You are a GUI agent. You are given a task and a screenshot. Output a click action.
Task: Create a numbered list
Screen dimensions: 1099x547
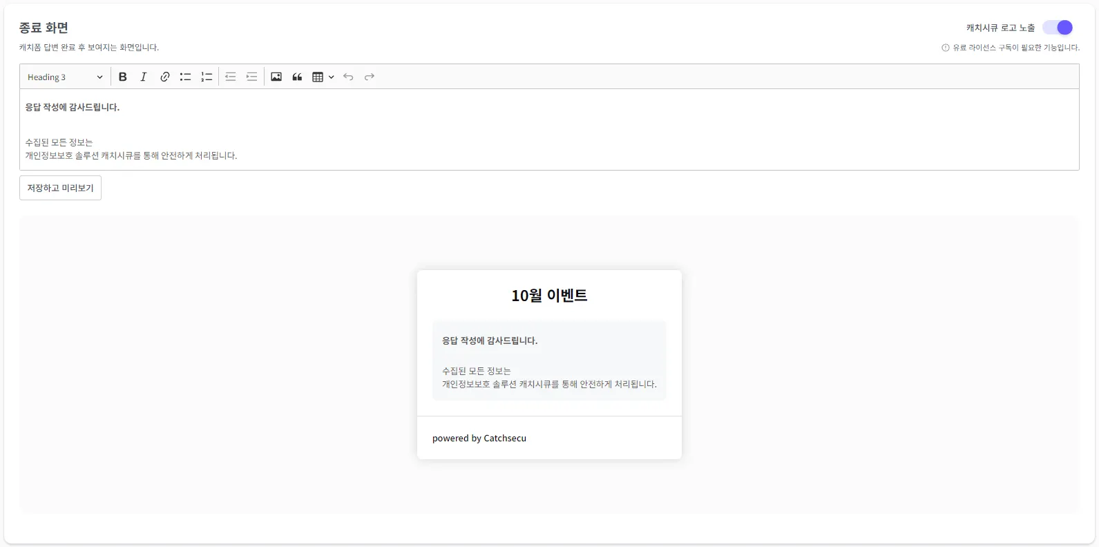point(207,77)
